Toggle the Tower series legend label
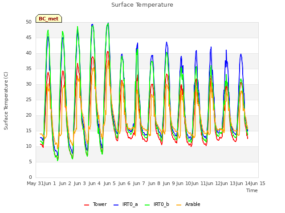 coord(100,204)
